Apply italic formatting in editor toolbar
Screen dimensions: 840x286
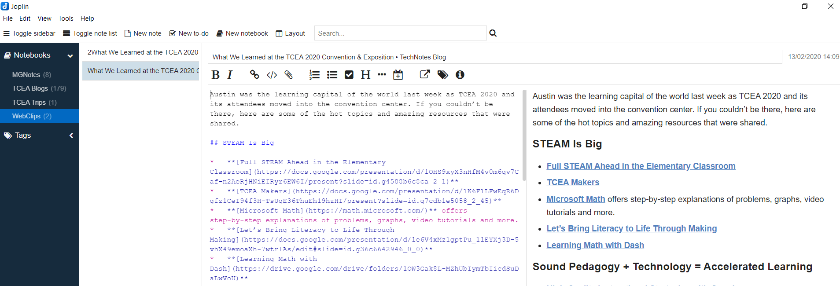[x=230, y=75]
